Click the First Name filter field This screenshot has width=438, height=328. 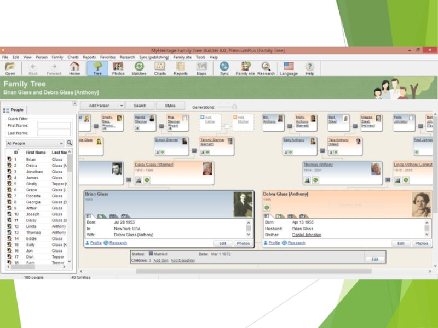54,125
